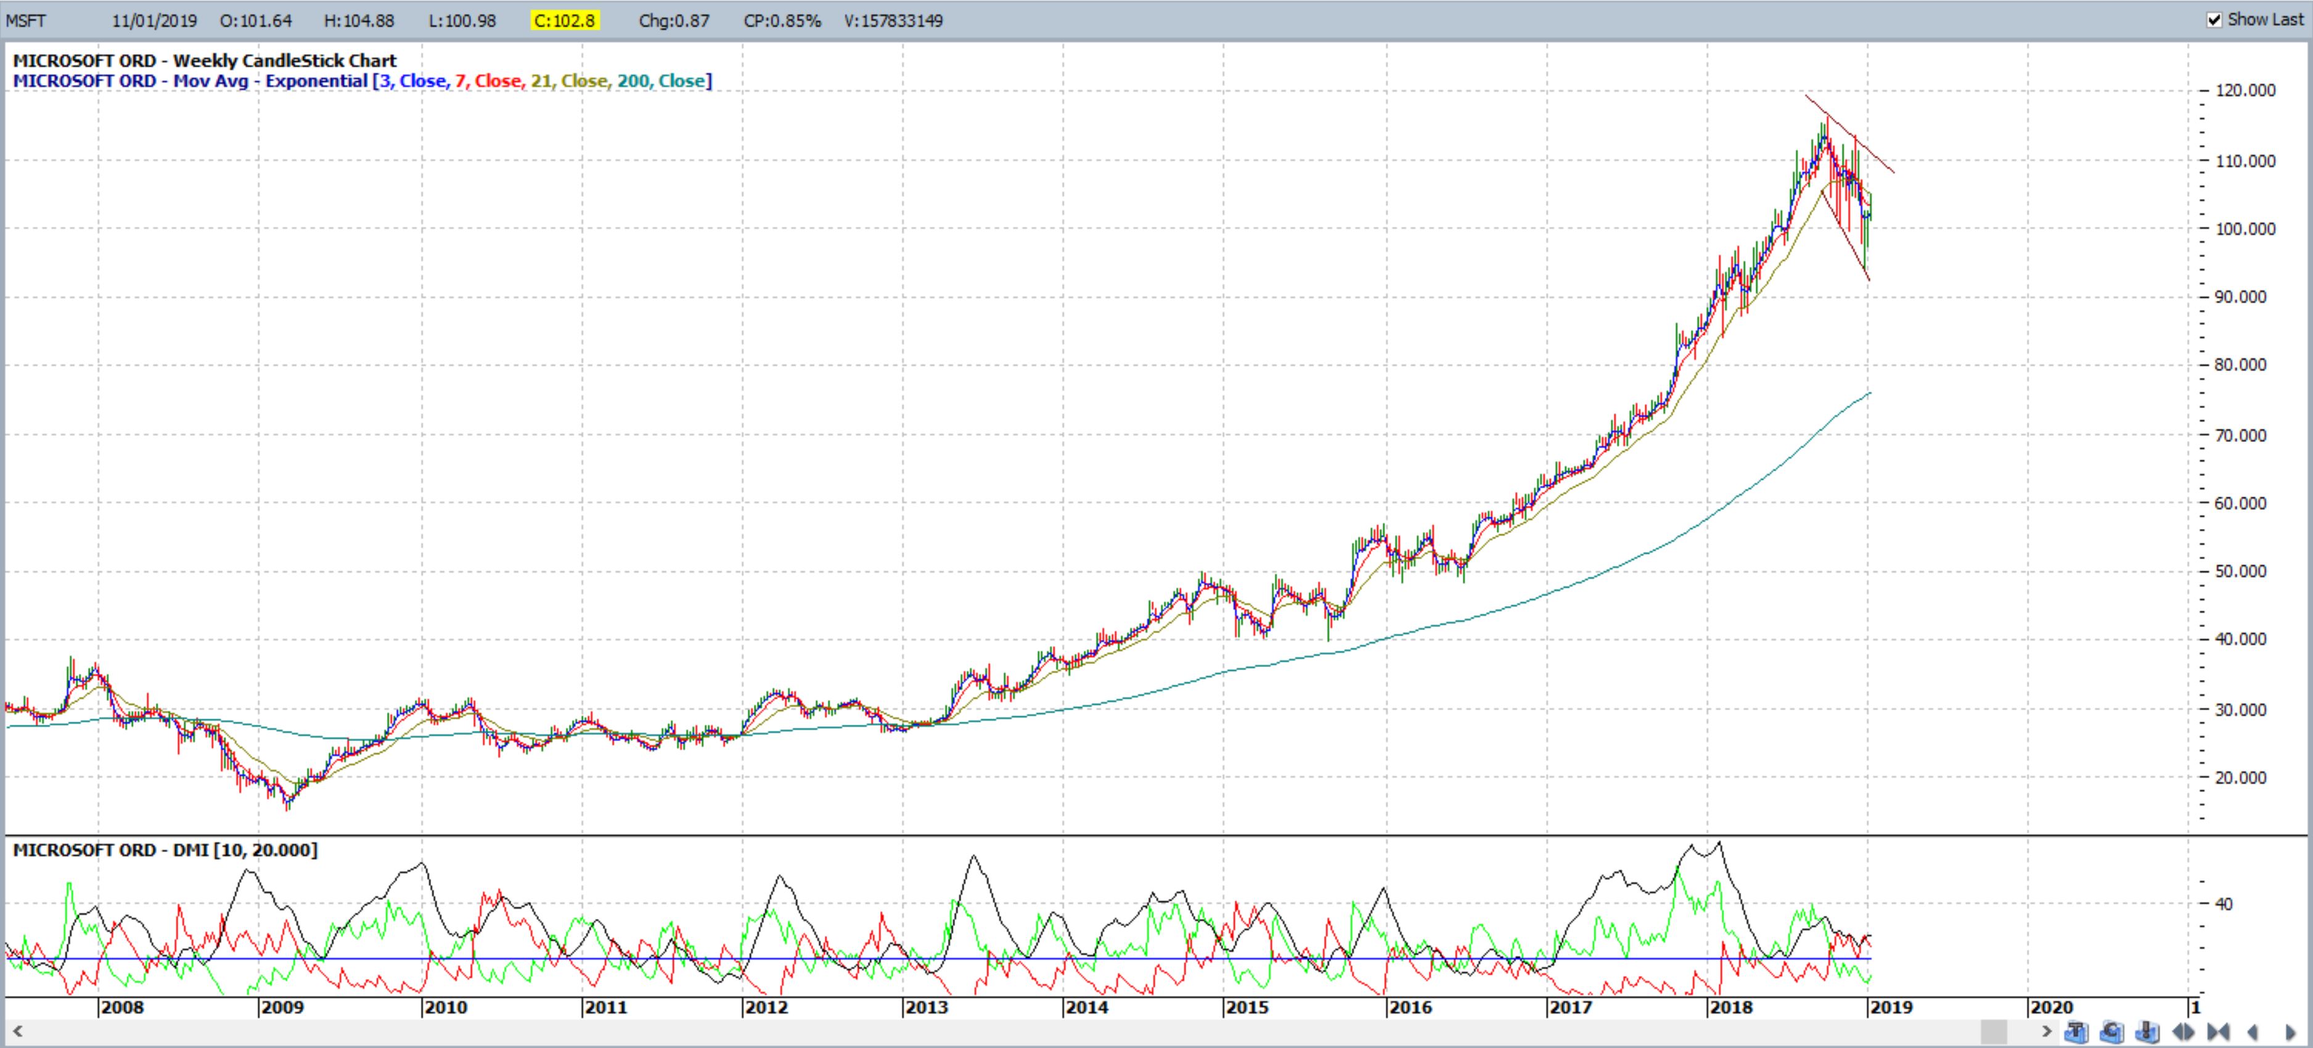This screenshot has width=2313, height=1048.
Task: Click the percent change CP:0.85%
Action: click(x=782, y=21)
